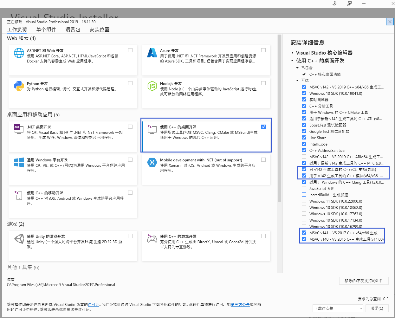Check JavaScript diagnostics component
Viewport: 395px width, 318px height.
pos(304,188)
